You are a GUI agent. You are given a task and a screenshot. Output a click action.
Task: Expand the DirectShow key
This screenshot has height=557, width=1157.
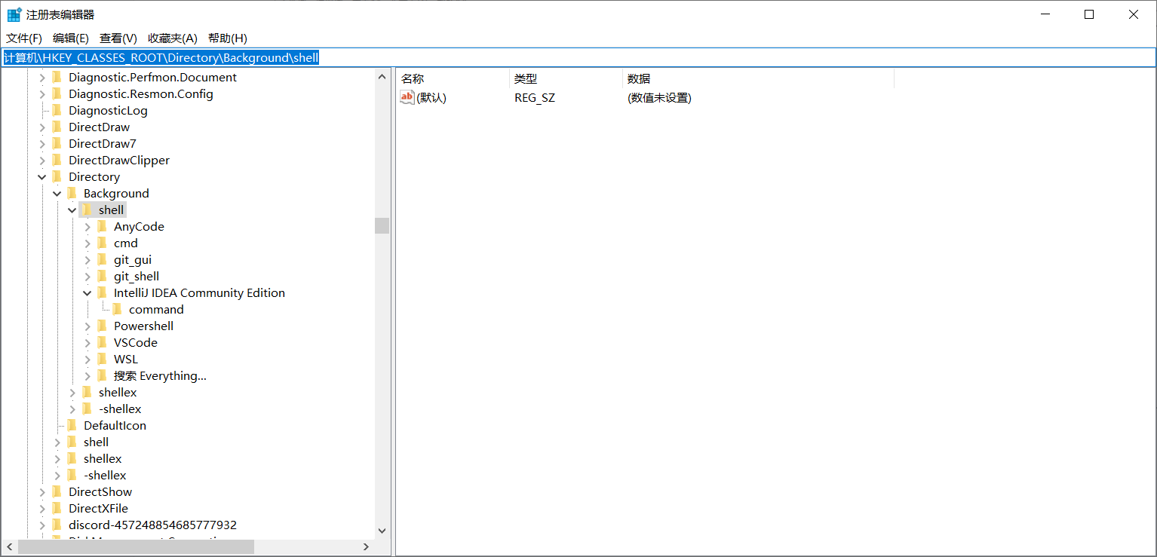pos(42,492)
